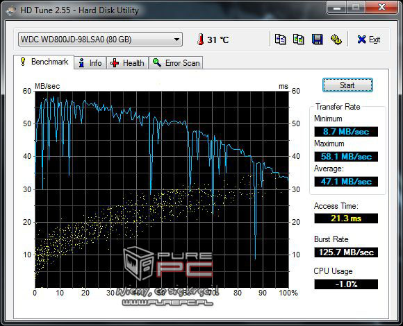This screenshot has height=326, width=403.
Task: Click the Burst Rate 125.7 MB/sec field
Action: point(346,252)
